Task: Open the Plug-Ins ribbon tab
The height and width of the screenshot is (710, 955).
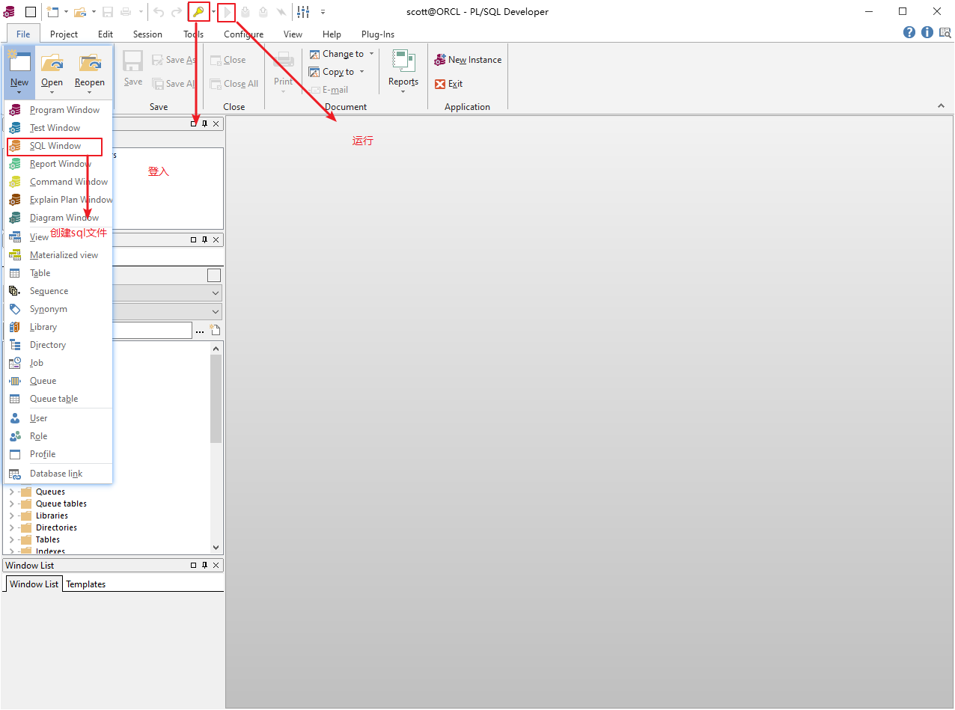Action: point(378,34)
